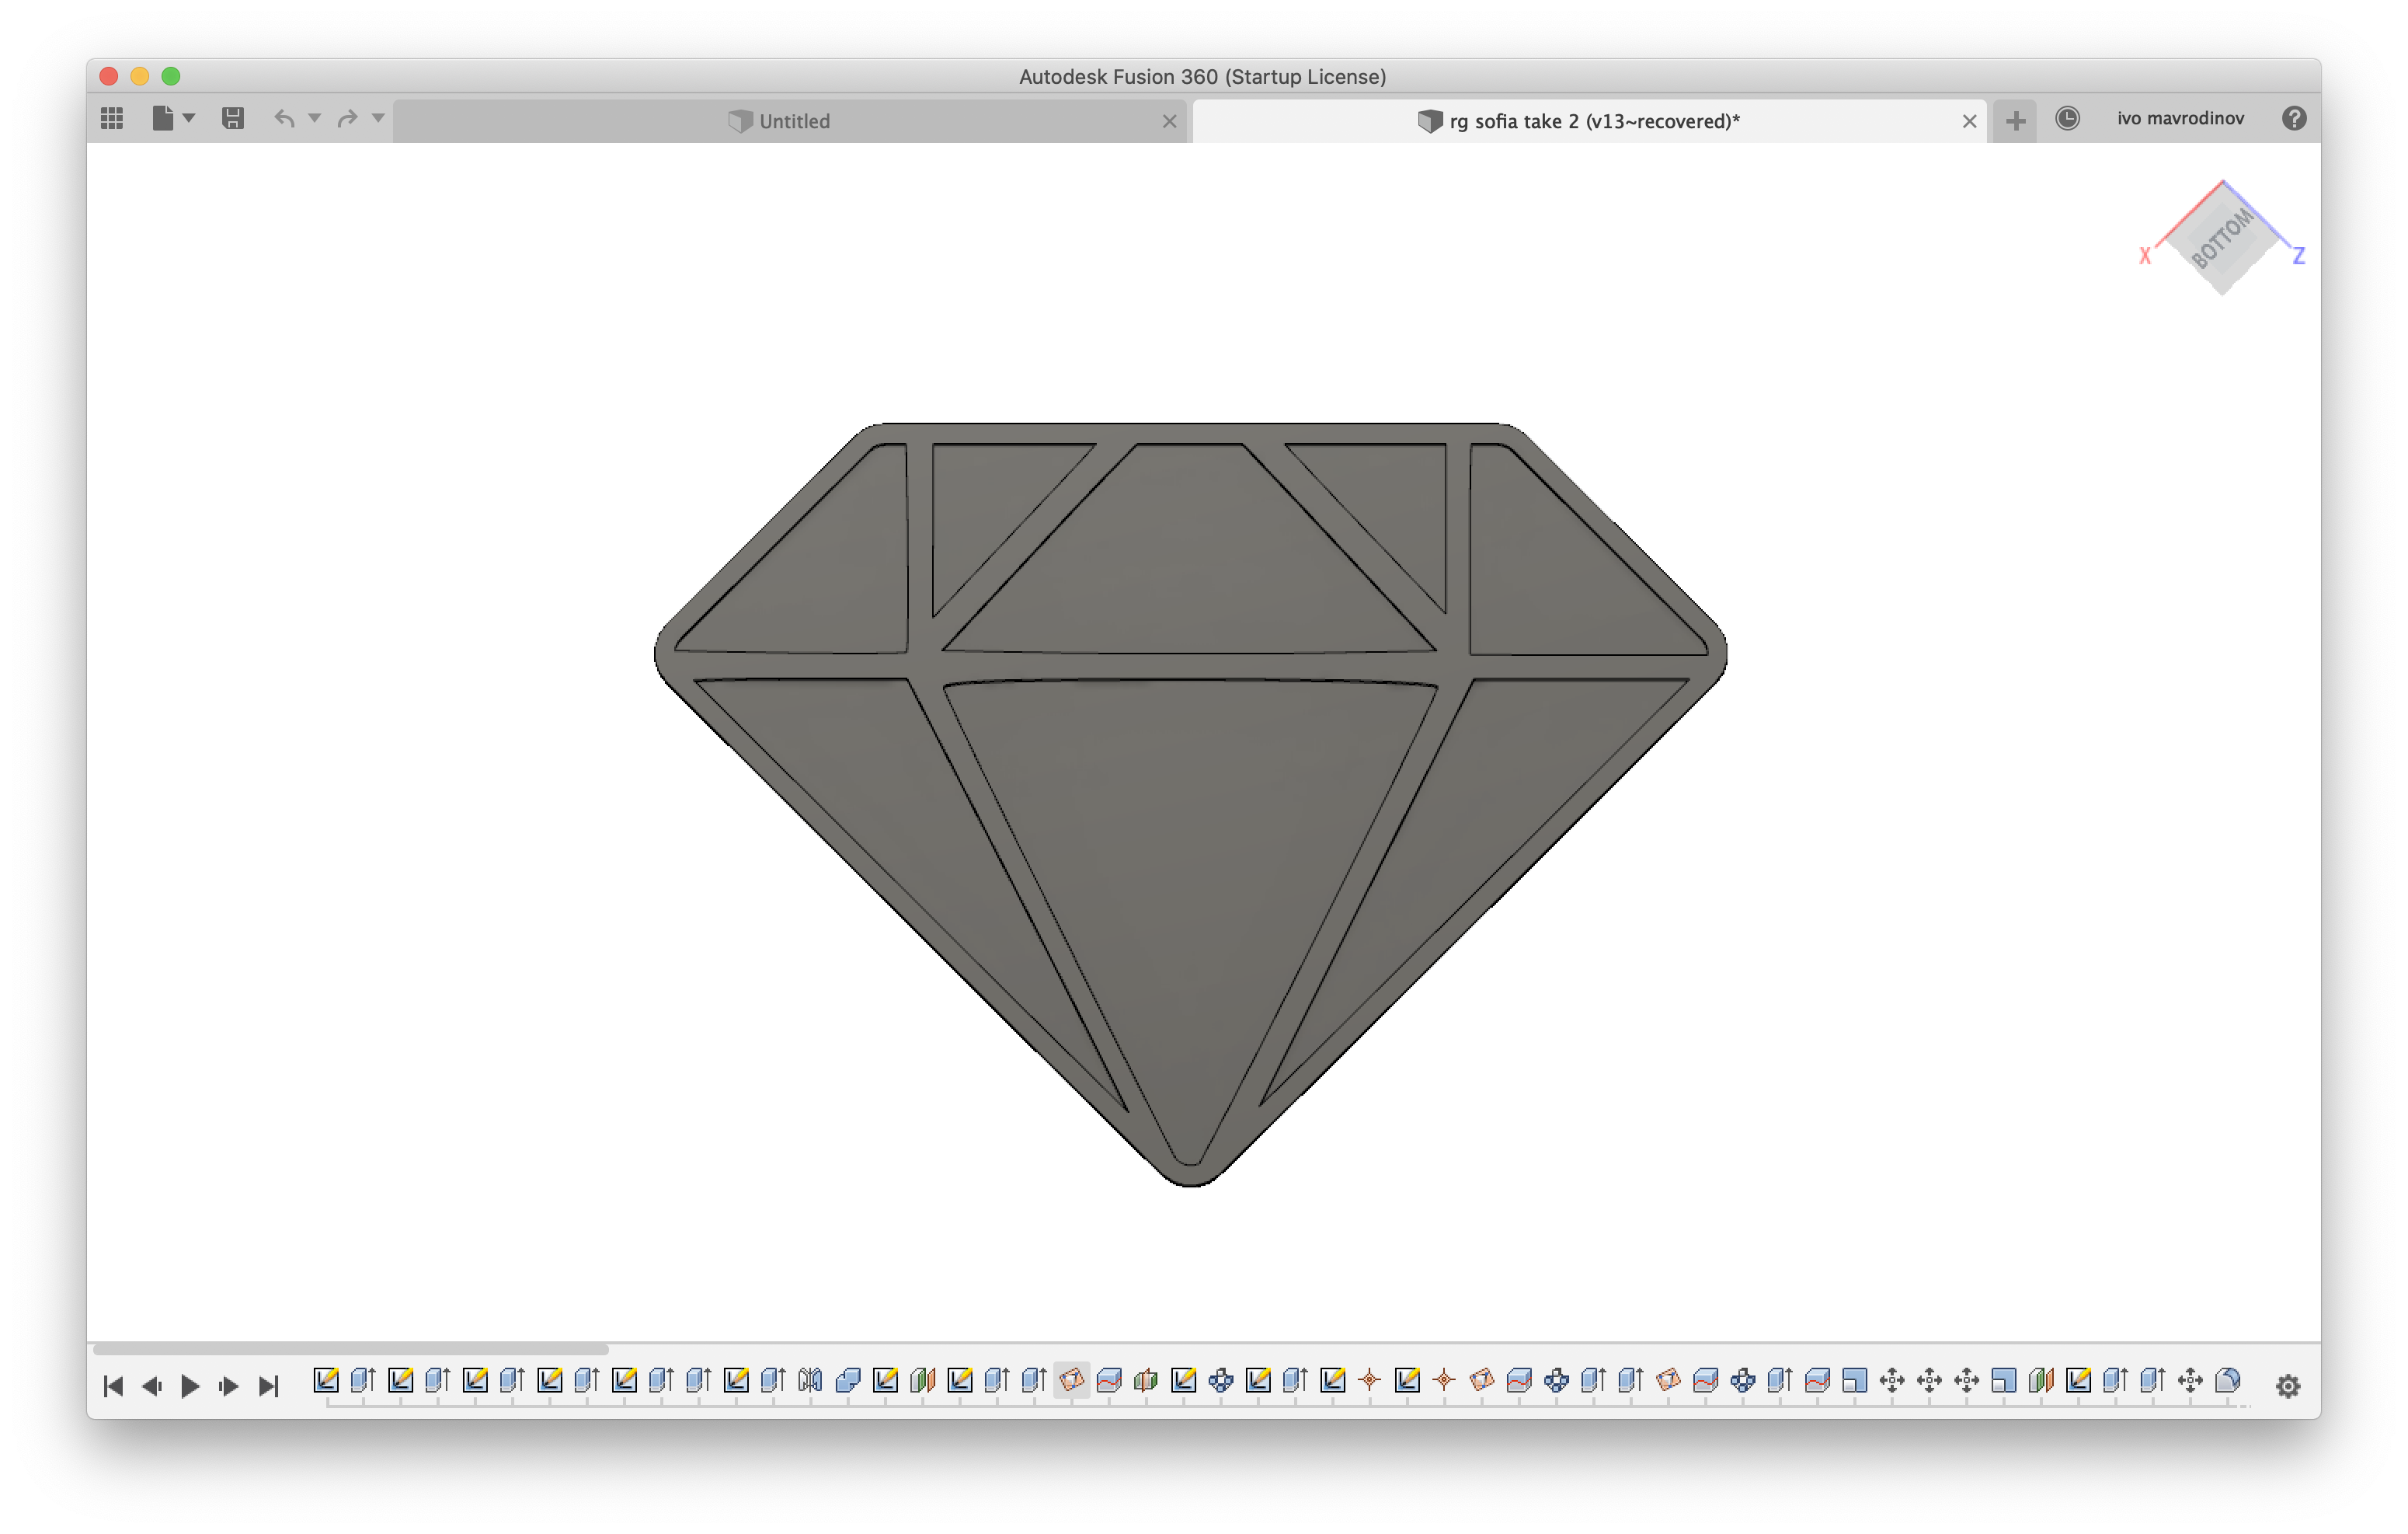Select the Mirror feature in timeline
This screenshot has width=2408, height=1534.
[x=810, y=1380]
